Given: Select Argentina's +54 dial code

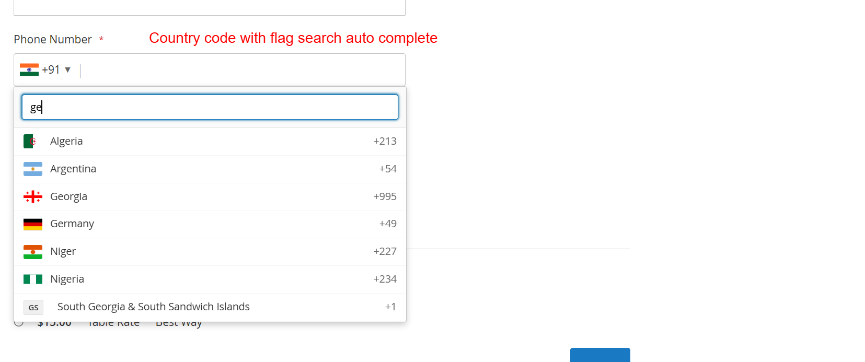Looking at the screenshot, I should click(387, 169).
